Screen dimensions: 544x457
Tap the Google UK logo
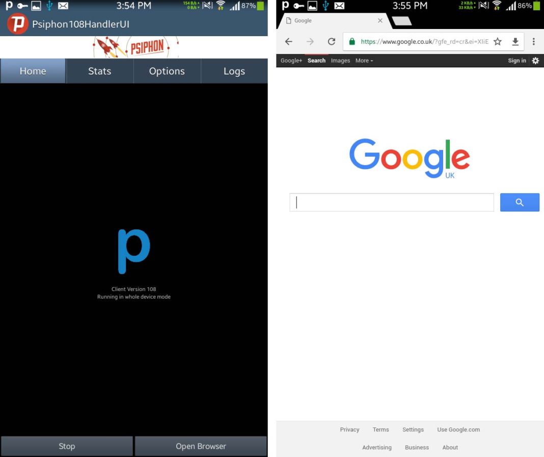[410, 158]
